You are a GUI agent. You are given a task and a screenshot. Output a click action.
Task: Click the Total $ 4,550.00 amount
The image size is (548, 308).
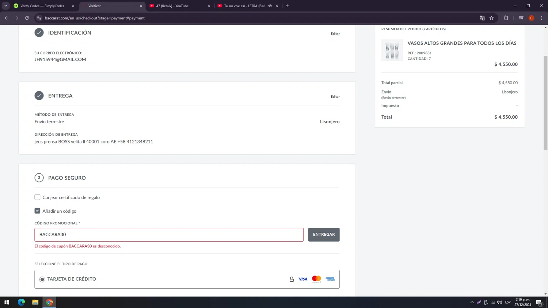tap(506, 117)
